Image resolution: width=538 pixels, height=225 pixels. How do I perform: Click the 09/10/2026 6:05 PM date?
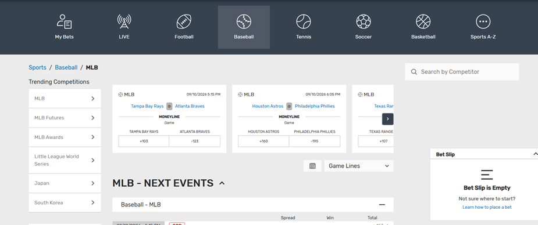coord(323,95)
